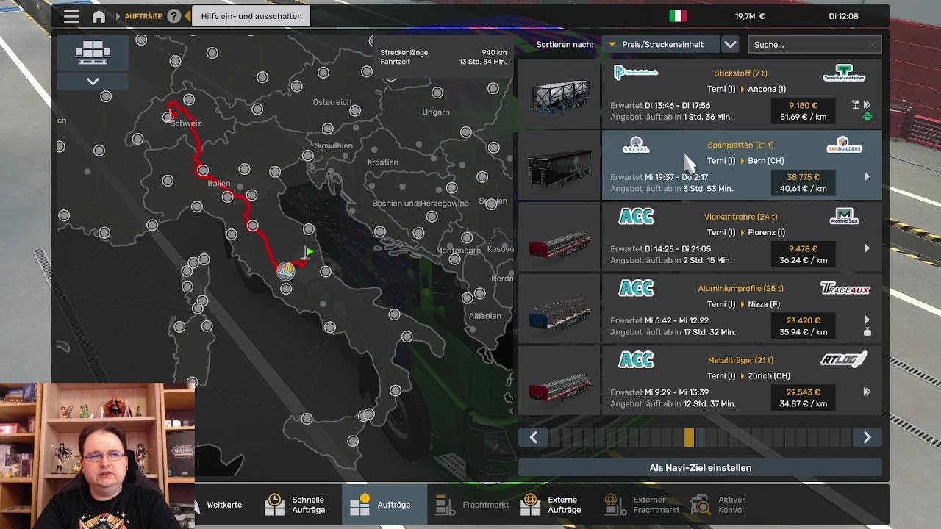The width and height of the screenshot is (941, 529).
Task: Open the Externer Frachtmarkt tab
Action: [642, 505]
